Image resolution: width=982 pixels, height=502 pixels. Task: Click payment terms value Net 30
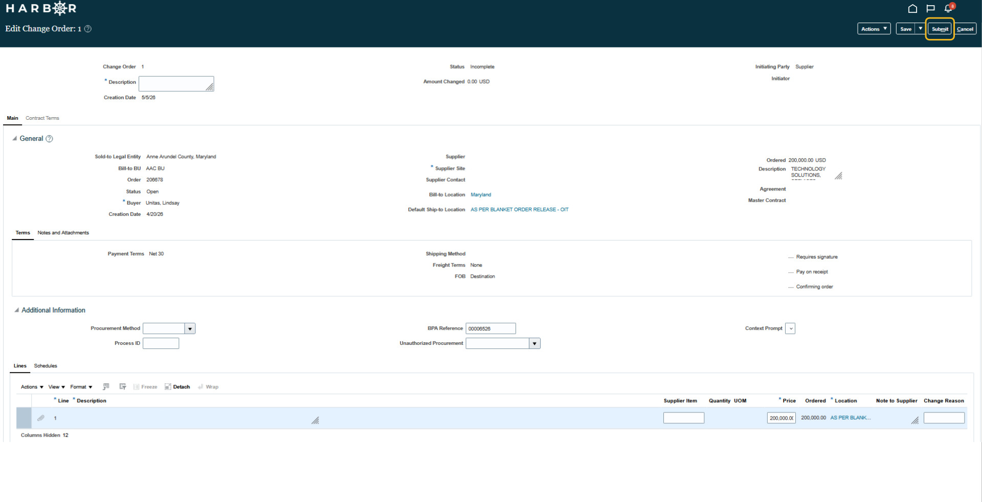156,254
